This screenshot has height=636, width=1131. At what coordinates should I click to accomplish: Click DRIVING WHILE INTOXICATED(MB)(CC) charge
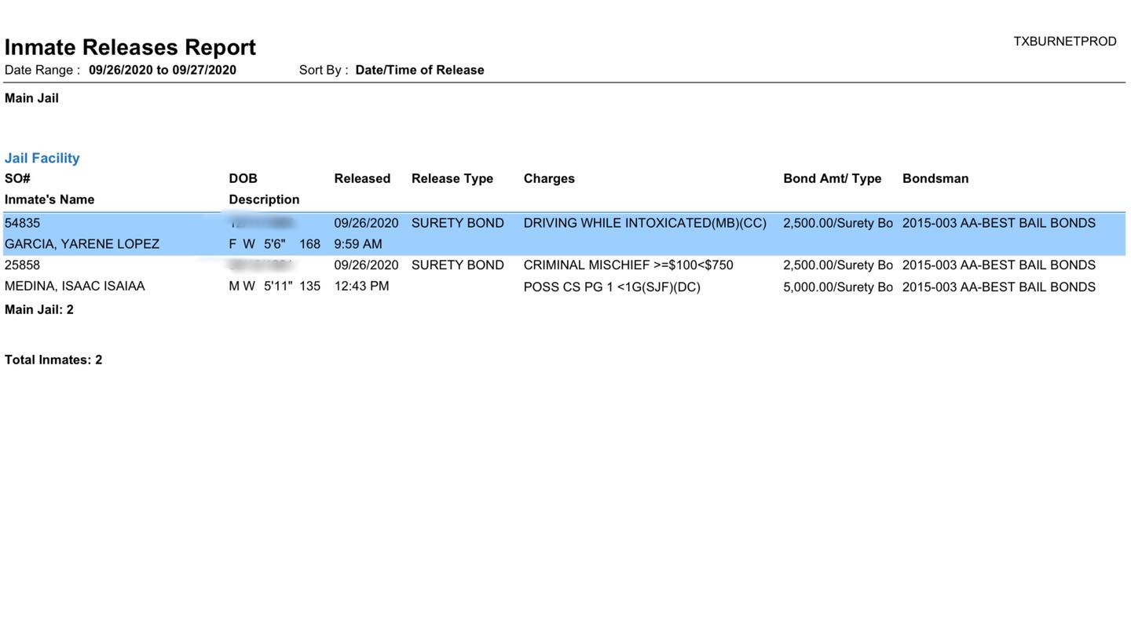(x=645, y=223)
